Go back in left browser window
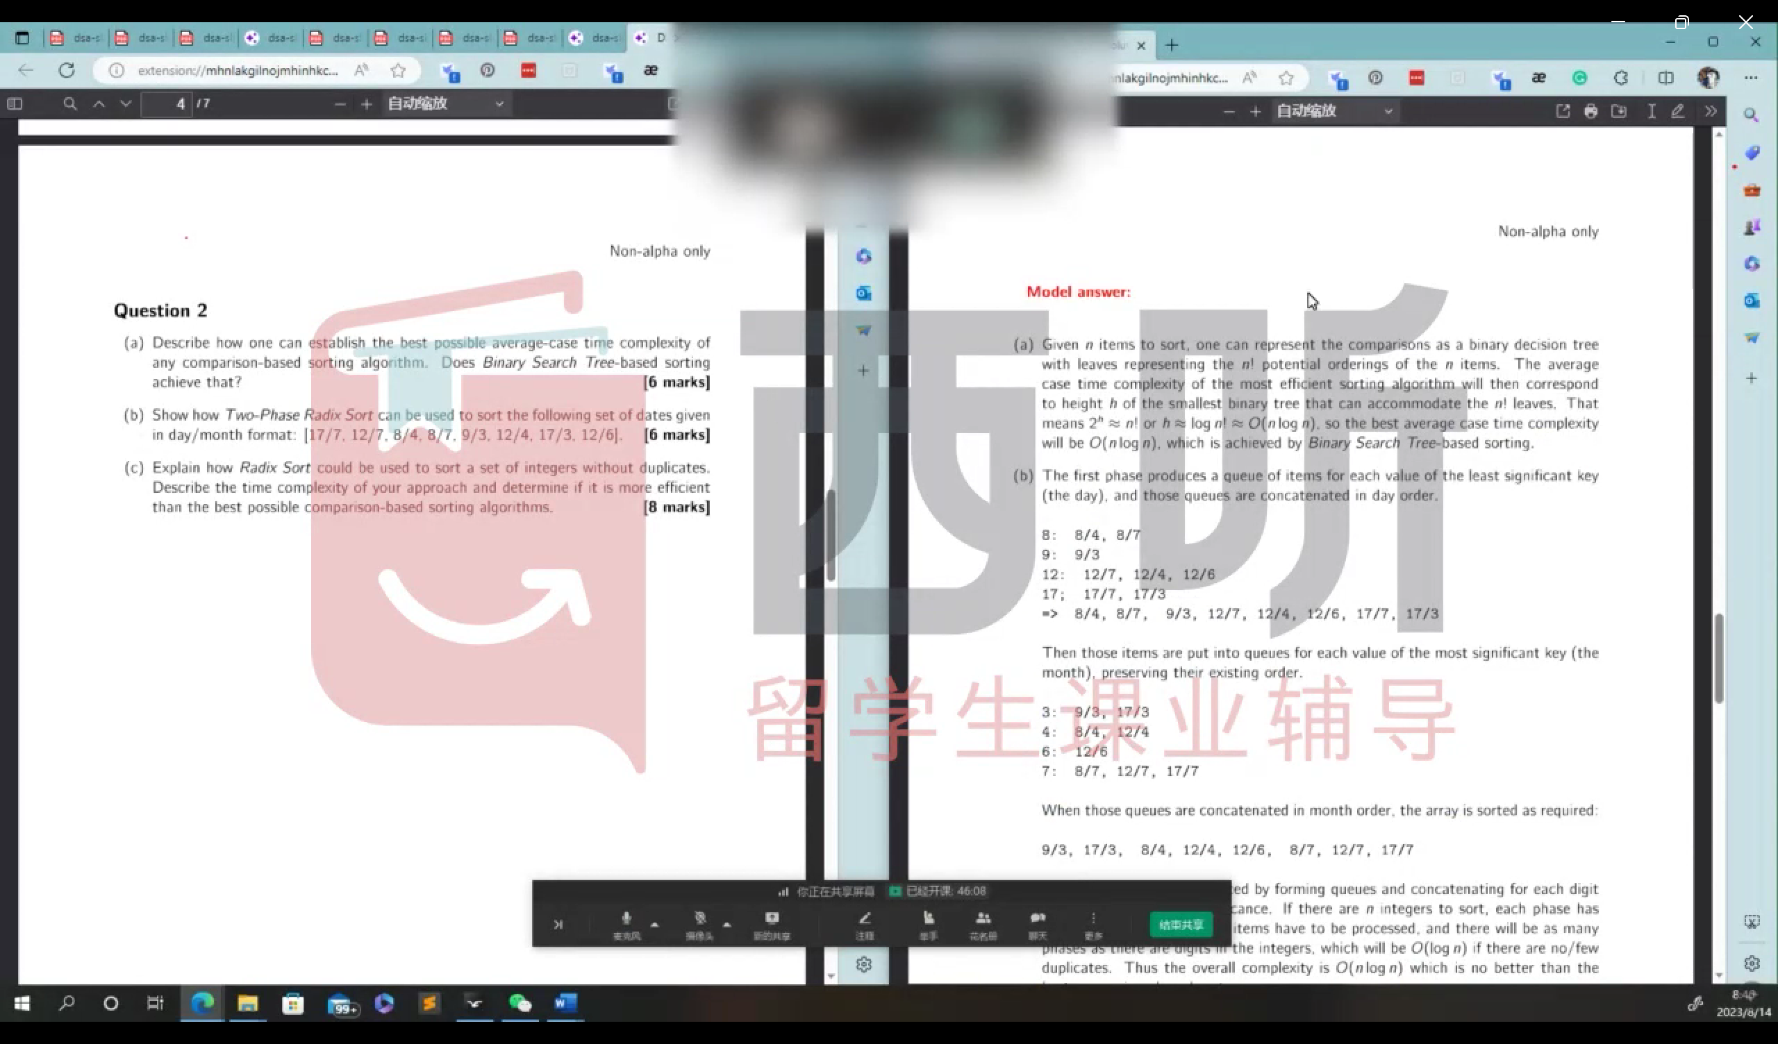This screenshot has width=1778, height=1044. coord(26,70)
